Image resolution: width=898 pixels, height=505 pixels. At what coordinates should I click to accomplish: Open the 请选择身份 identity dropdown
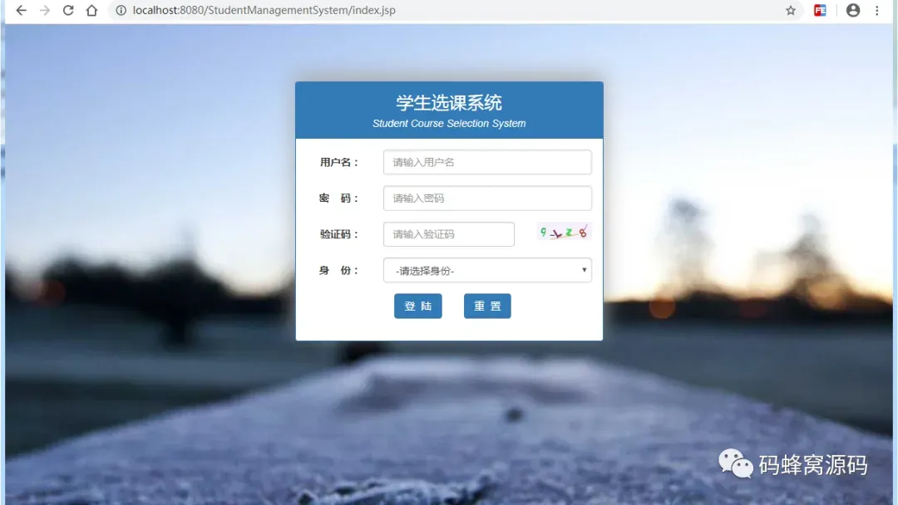pyautogui.click(x=487, y=271)
